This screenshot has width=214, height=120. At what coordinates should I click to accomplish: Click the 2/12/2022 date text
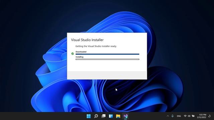[201, 117]
